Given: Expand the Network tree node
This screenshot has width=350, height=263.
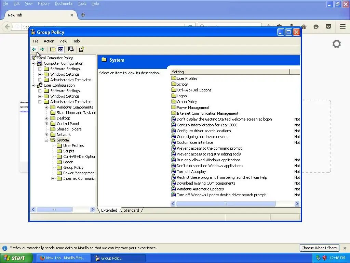Looking at the screenshot, I should pos(46,135).
